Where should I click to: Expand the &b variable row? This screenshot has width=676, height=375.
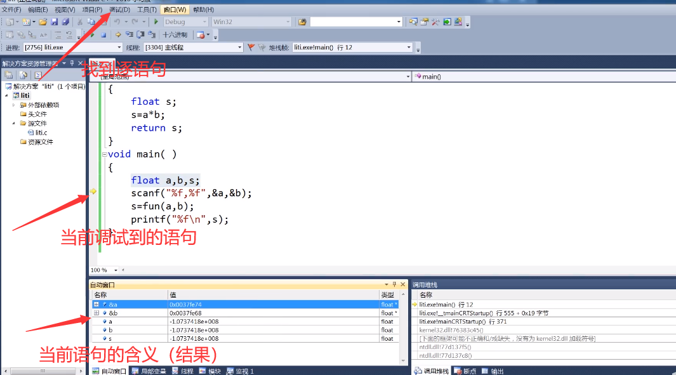(x=96, y=313)
